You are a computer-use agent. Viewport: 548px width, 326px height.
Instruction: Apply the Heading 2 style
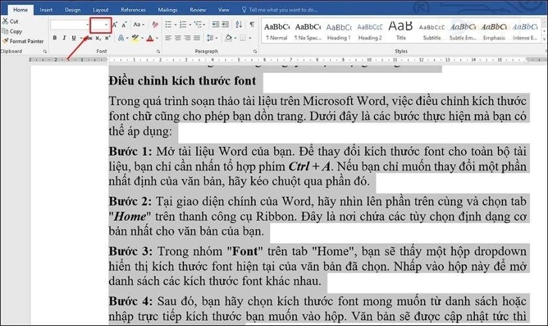(370, 31)
